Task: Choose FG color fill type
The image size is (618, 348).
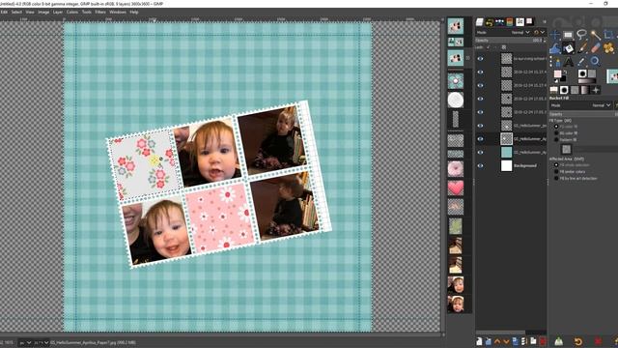Action: tap(556, 127)
